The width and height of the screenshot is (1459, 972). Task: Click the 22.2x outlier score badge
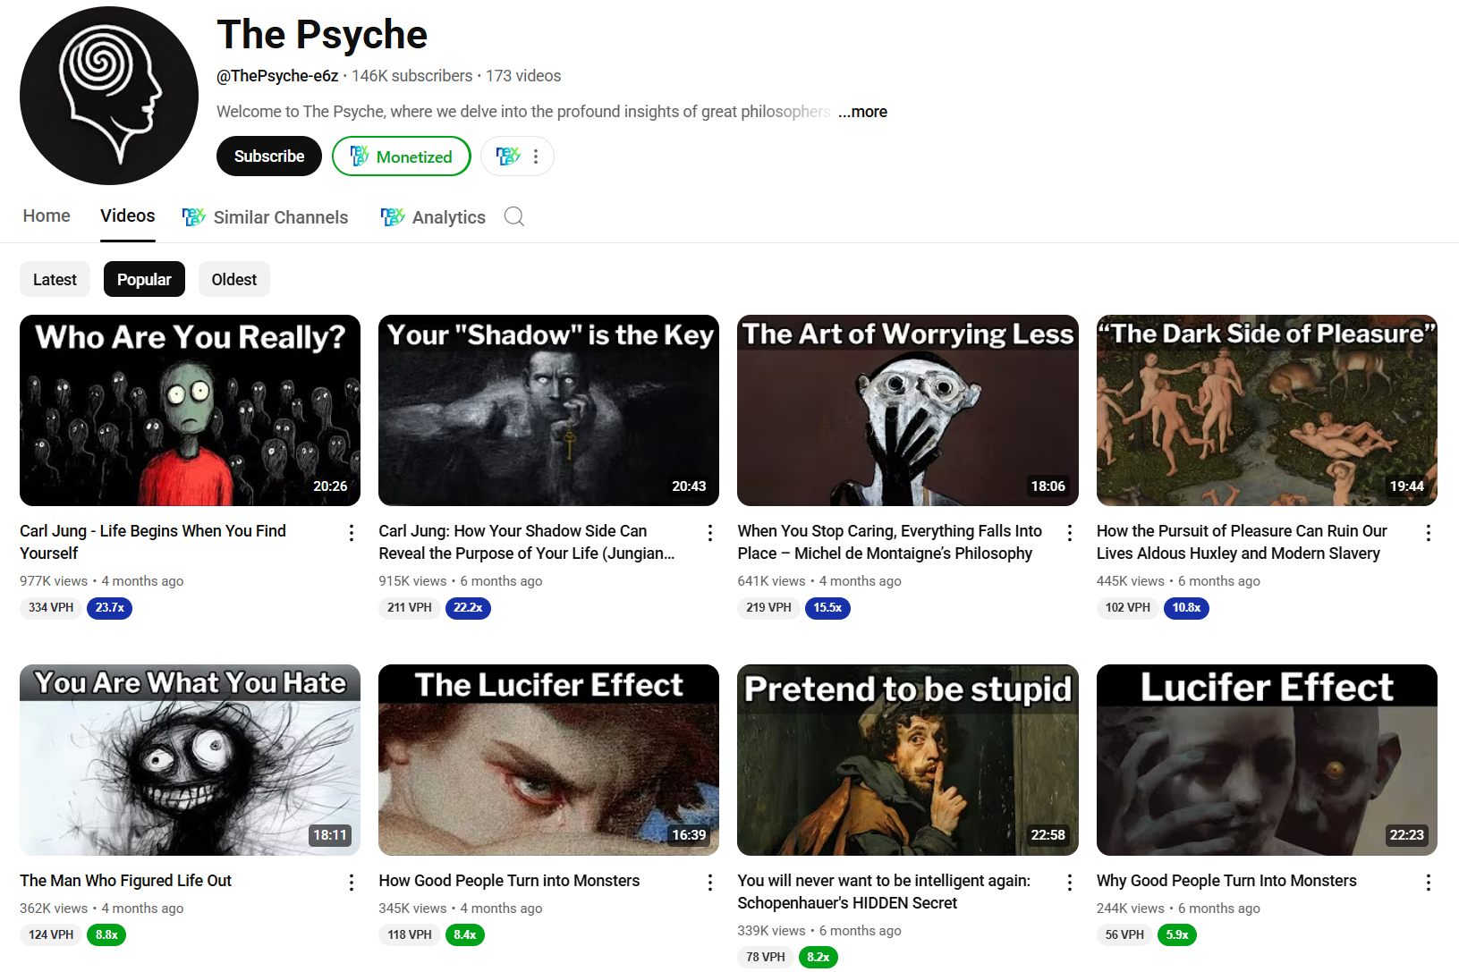[468, 608]
